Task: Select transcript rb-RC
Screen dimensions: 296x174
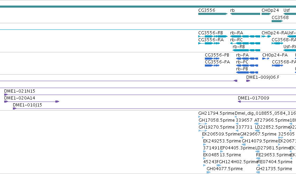Action: click(x=245, y=43)
